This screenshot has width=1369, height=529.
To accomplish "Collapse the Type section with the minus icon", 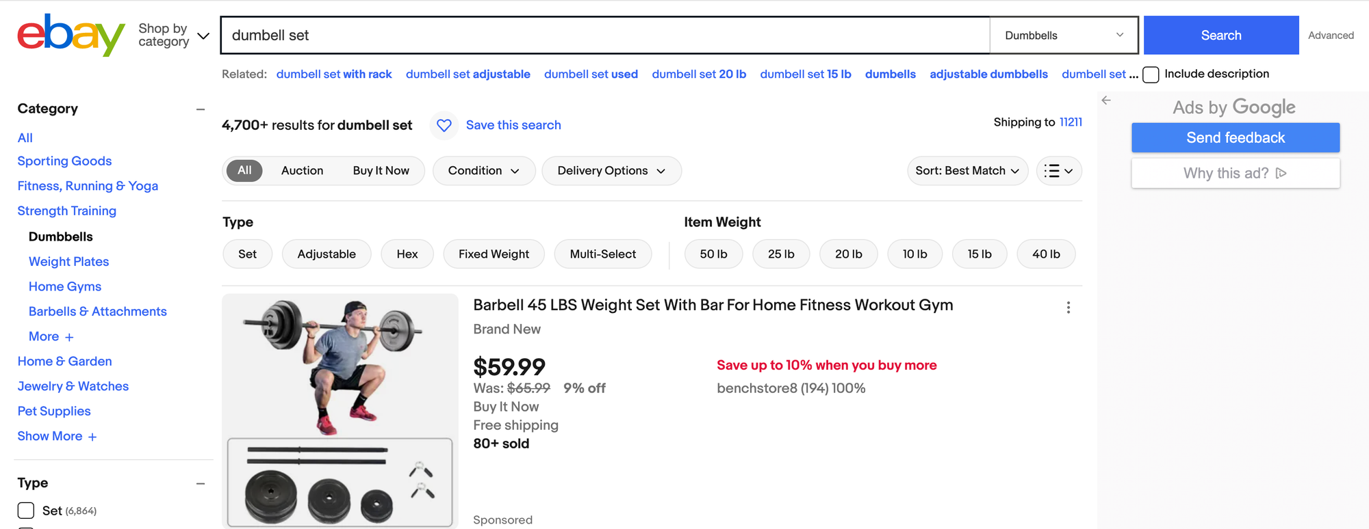I will pos(200,483).
